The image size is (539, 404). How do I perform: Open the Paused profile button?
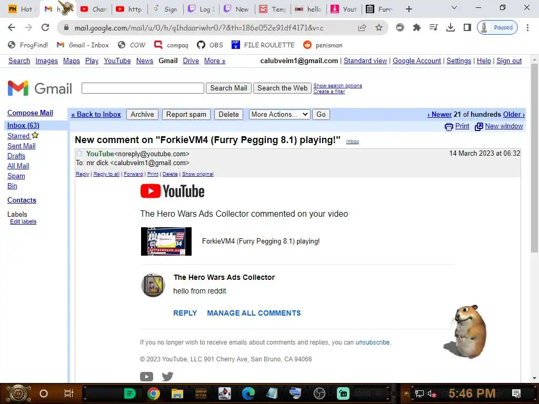[x=497, y=27]
